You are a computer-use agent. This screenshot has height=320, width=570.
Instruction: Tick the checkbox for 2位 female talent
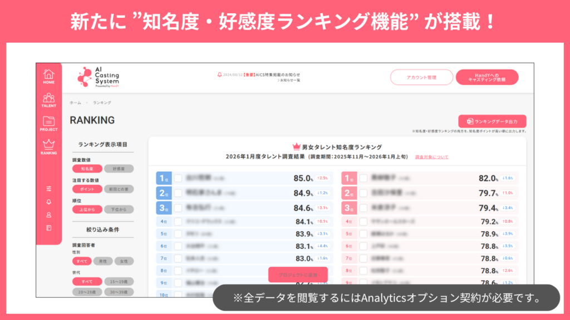363,193
